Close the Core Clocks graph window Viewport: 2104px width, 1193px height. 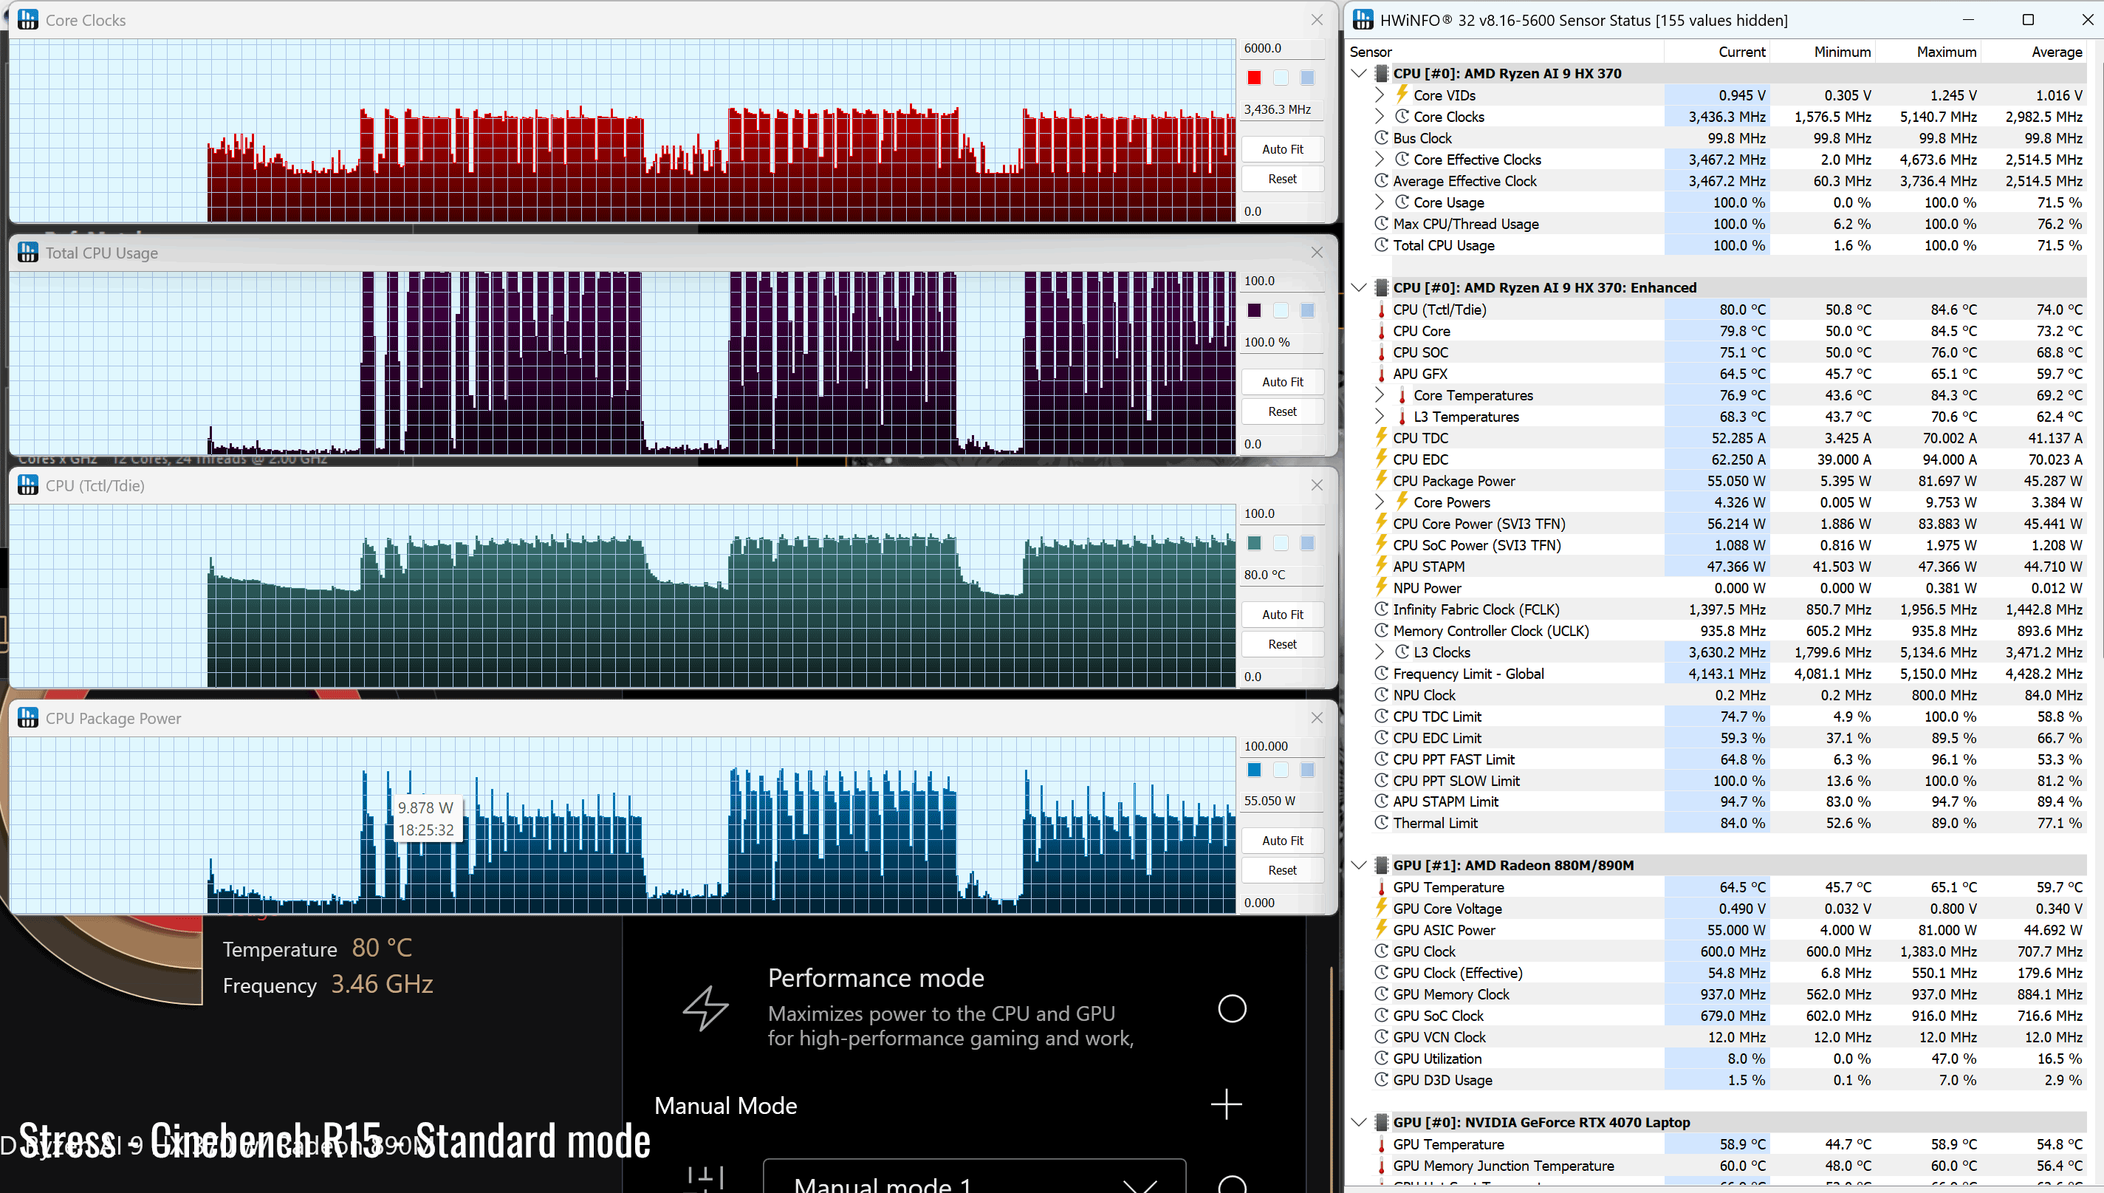[1317, 20]
